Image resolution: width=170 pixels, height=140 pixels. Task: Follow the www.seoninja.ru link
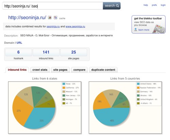[75, 26]
